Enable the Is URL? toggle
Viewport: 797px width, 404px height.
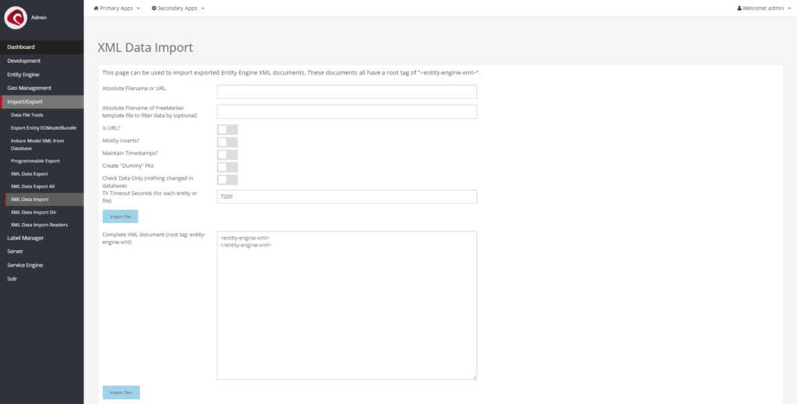point(227,129)
